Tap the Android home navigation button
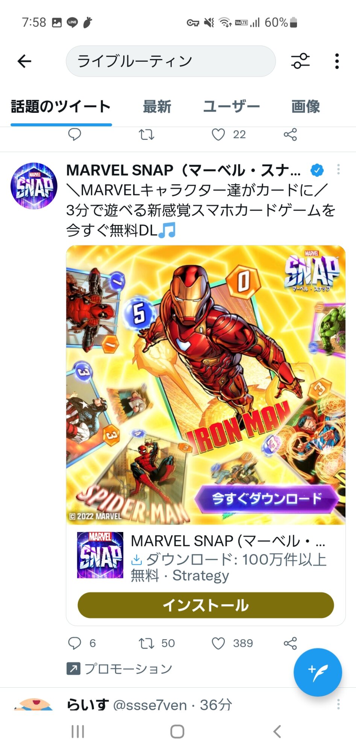Image resolution: width=356 pixels, height=752 pixels. [177, 732]
